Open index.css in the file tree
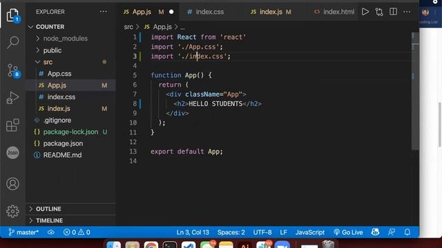 click(x=70, y=97)
